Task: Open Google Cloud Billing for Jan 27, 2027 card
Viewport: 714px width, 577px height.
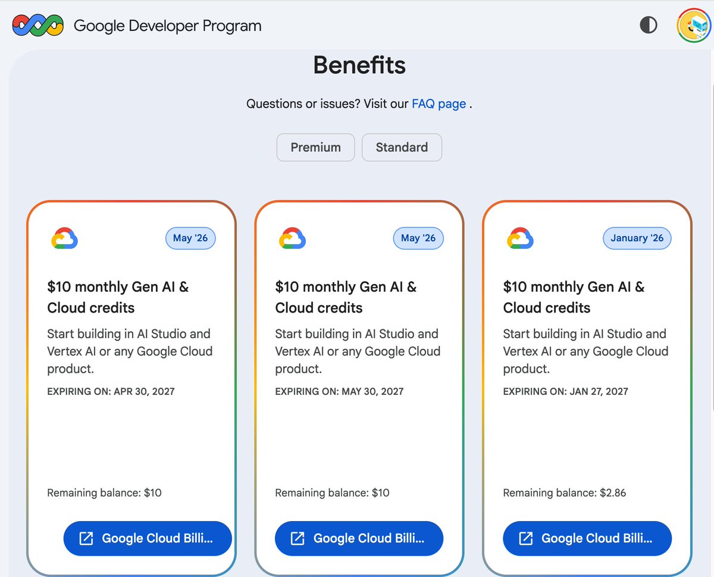Action: click(587, 538)
